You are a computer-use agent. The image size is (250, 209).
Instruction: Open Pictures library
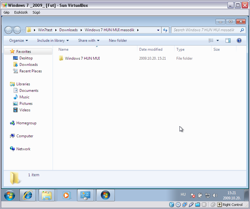pos(26,104)
